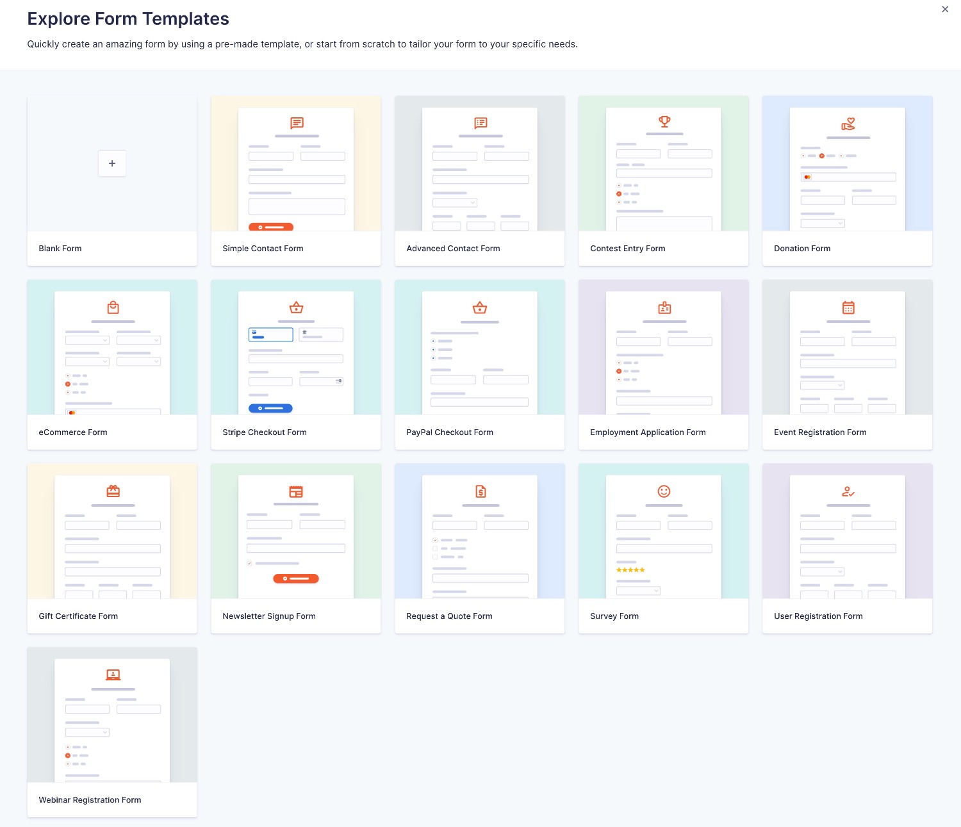Select PayPal Checkout Form title

[450, 432]
